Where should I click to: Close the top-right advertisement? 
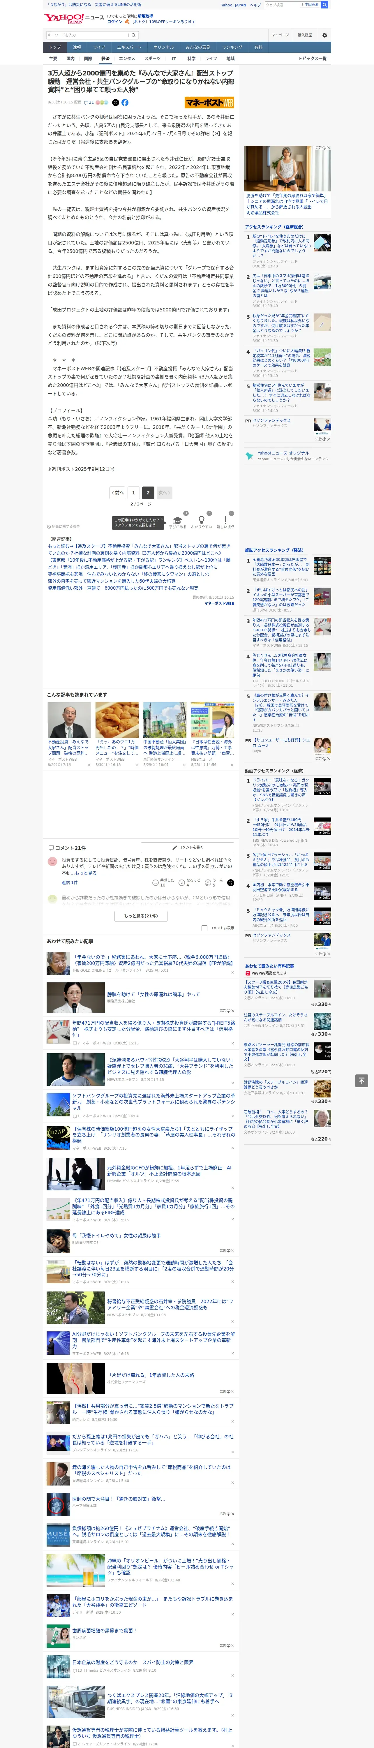(329, 148)
